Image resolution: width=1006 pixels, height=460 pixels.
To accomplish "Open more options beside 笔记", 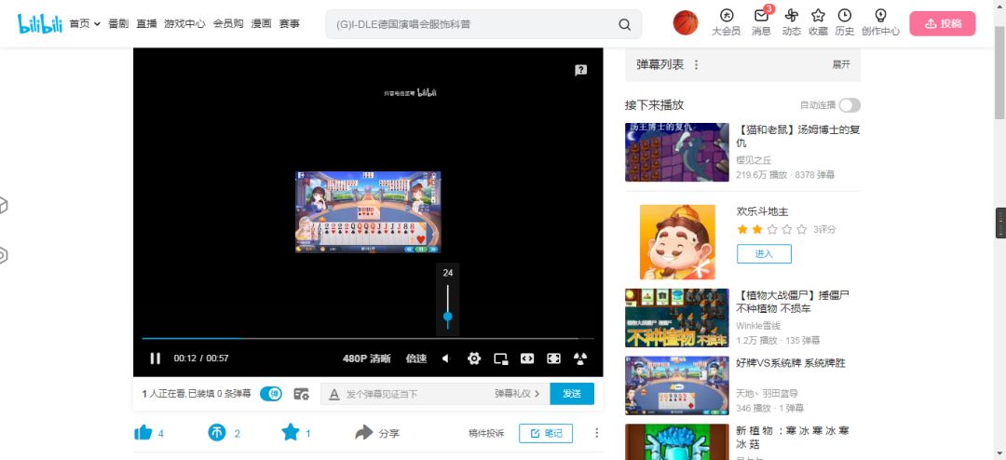I will (x=597, y=433).
